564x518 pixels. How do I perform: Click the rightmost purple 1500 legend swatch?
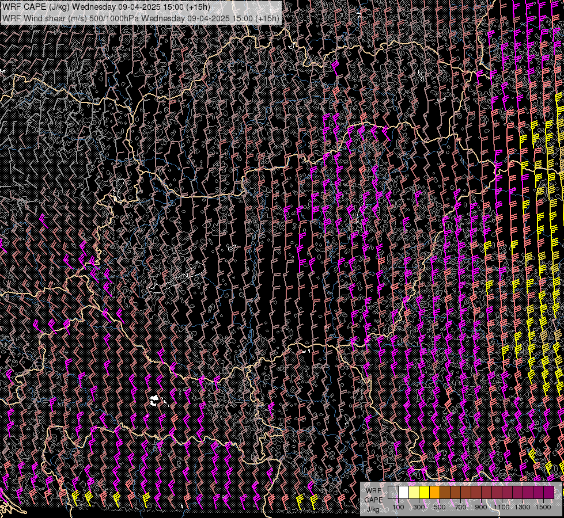tap(548, 492)
